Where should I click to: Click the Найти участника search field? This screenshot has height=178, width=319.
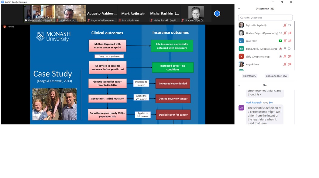tap(265, 18)
